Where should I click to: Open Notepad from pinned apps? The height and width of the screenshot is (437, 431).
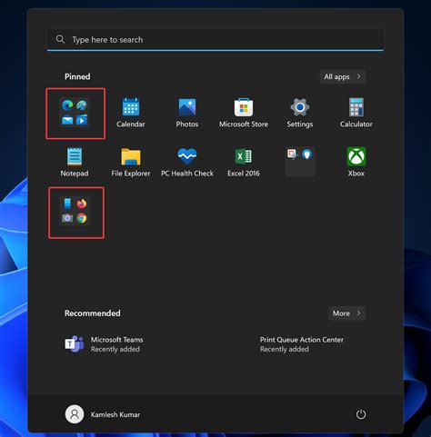pos(75,162)
